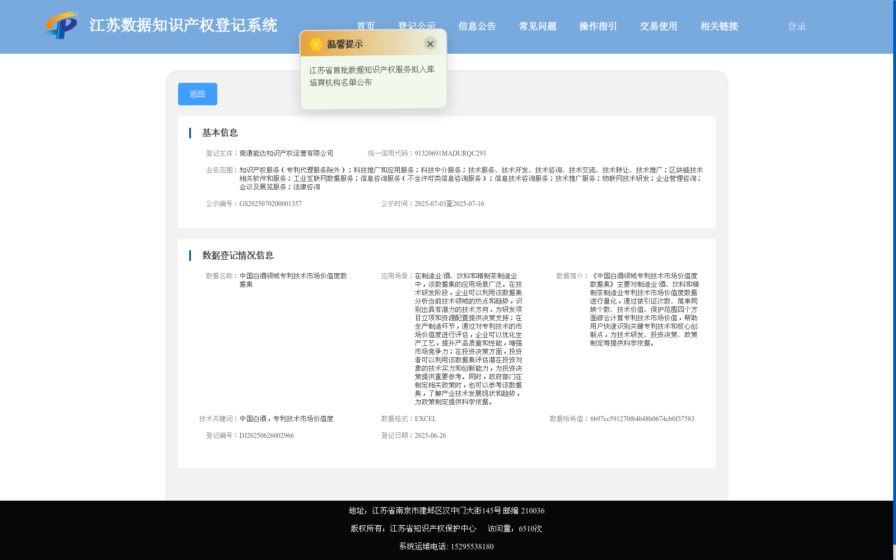Select credit code 91320691MADURQC293
896x560 pixels.
(x=450, y=153)
